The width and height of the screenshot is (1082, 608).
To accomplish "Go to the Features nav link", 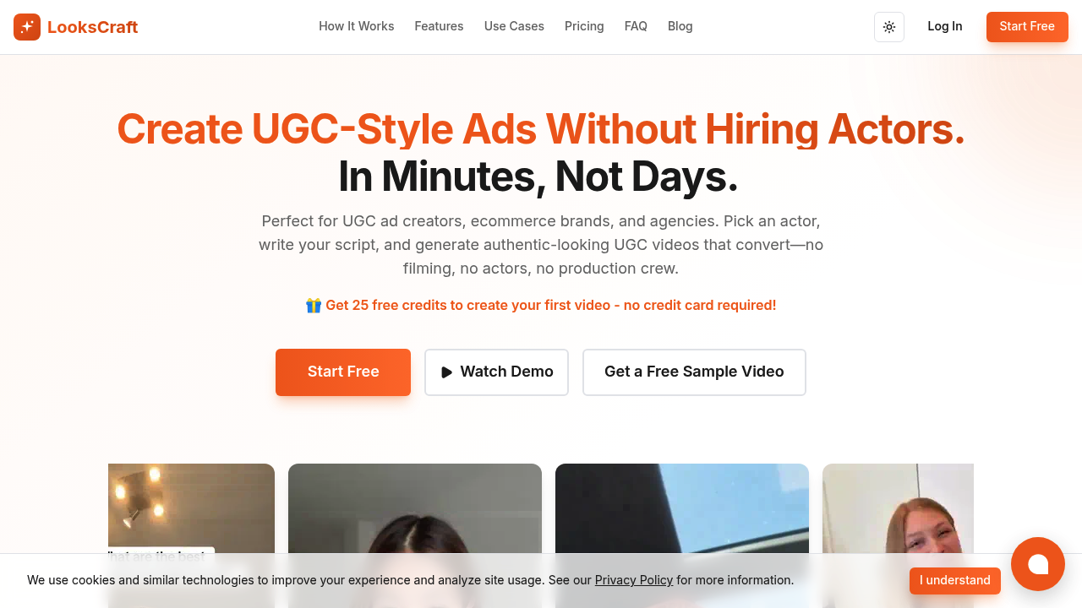I will (439, 26).
